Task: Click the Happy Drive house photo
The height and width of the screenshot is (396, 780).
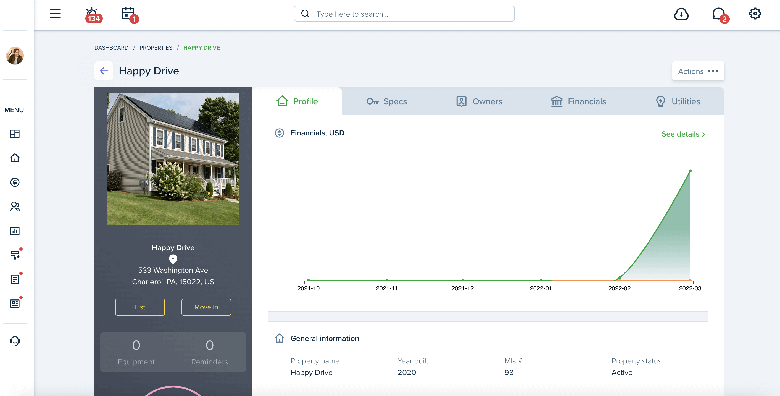Action: tap(173, 159)
